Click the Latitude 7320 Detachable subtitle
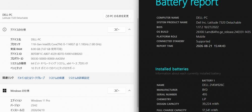Image resolution: width=252 pixels, height=112 pixels. point(15,18)
